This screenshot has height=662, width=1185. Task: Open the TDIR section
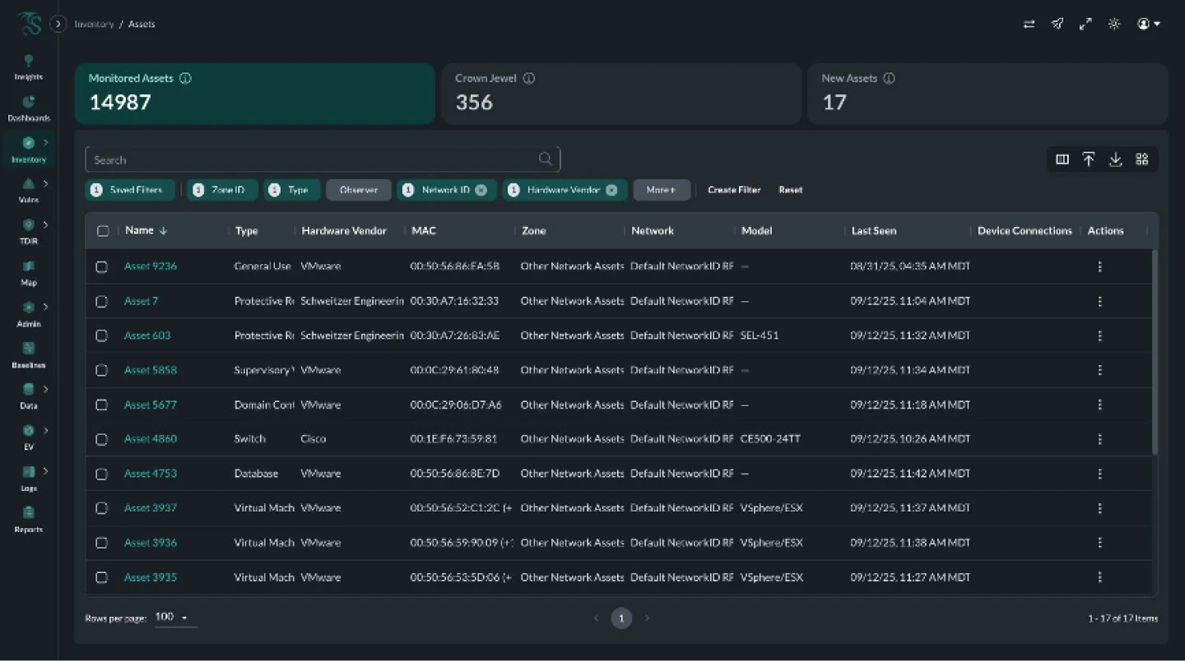[28, 230]
